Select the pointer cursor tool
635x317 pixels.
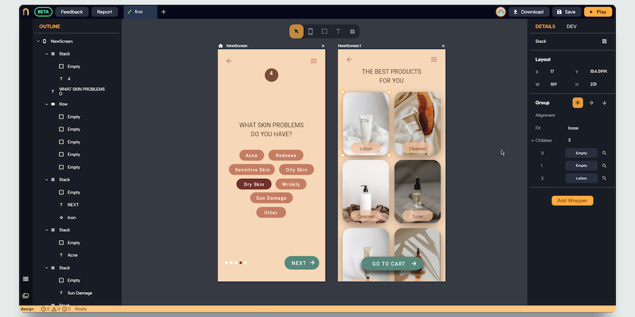296,32
